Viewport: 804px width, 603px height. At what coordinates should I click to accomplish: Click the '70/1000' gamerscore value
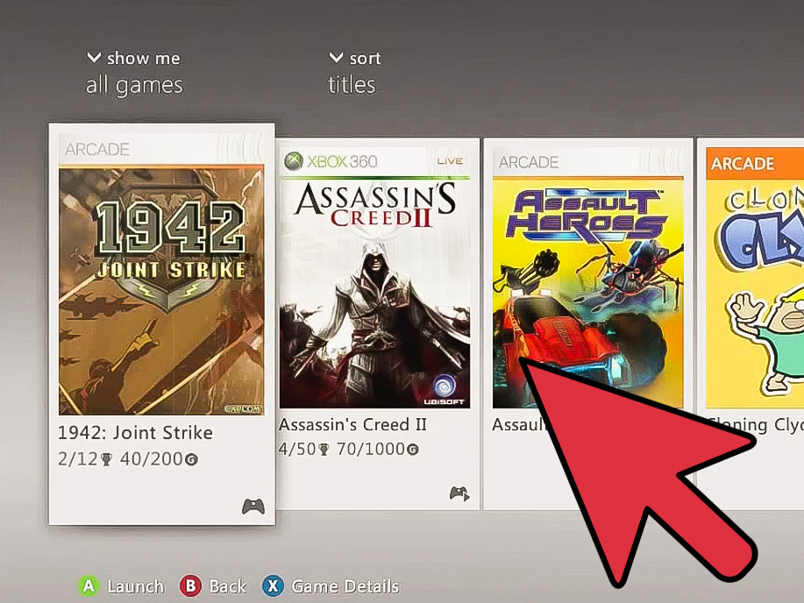(371, 449)
